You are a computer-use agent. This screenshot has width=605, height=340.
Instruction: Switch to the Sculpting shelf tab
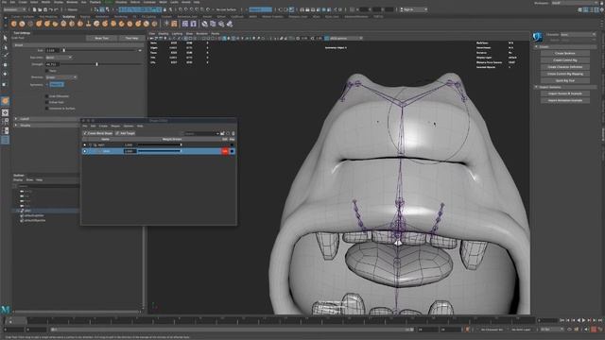pos(68,17)
